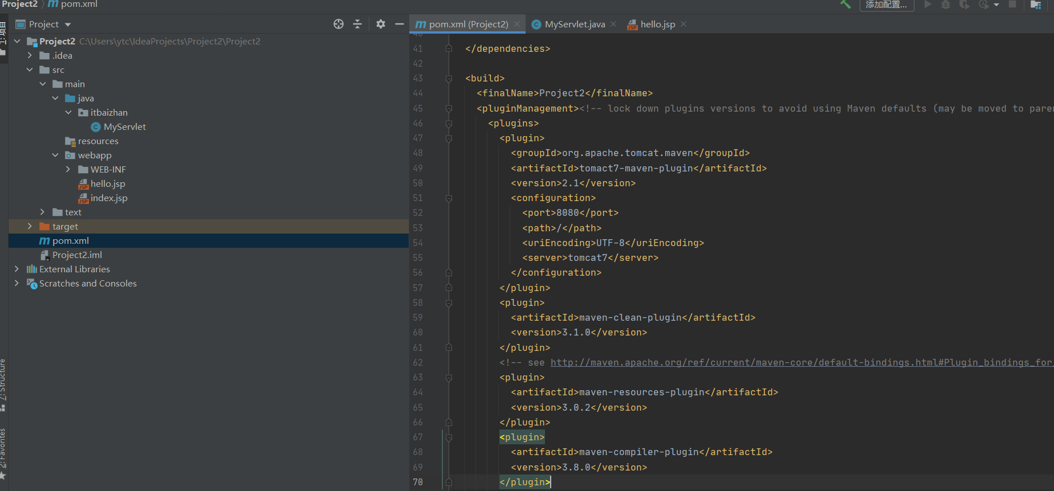Select hello.jsp in project tree
Image resolution: width=1054 pixels, height=491 pixels.
[108, 183]
